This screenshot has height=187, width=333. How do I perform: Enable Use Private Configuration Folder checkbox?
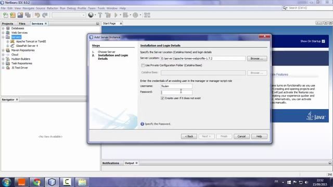143,65
